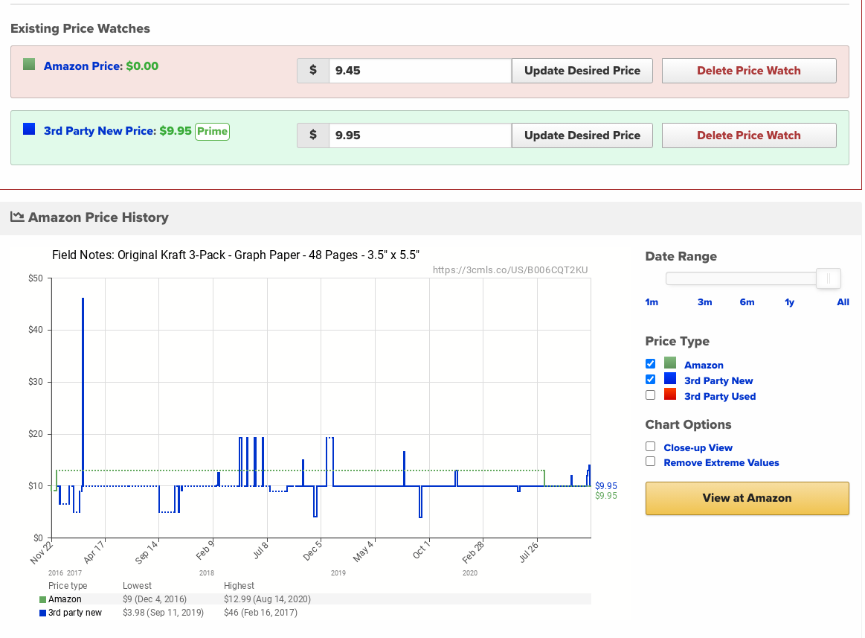Uncheck the Amazon price type checkbox
Screen dimensions: 865x638
coord(650,363)
